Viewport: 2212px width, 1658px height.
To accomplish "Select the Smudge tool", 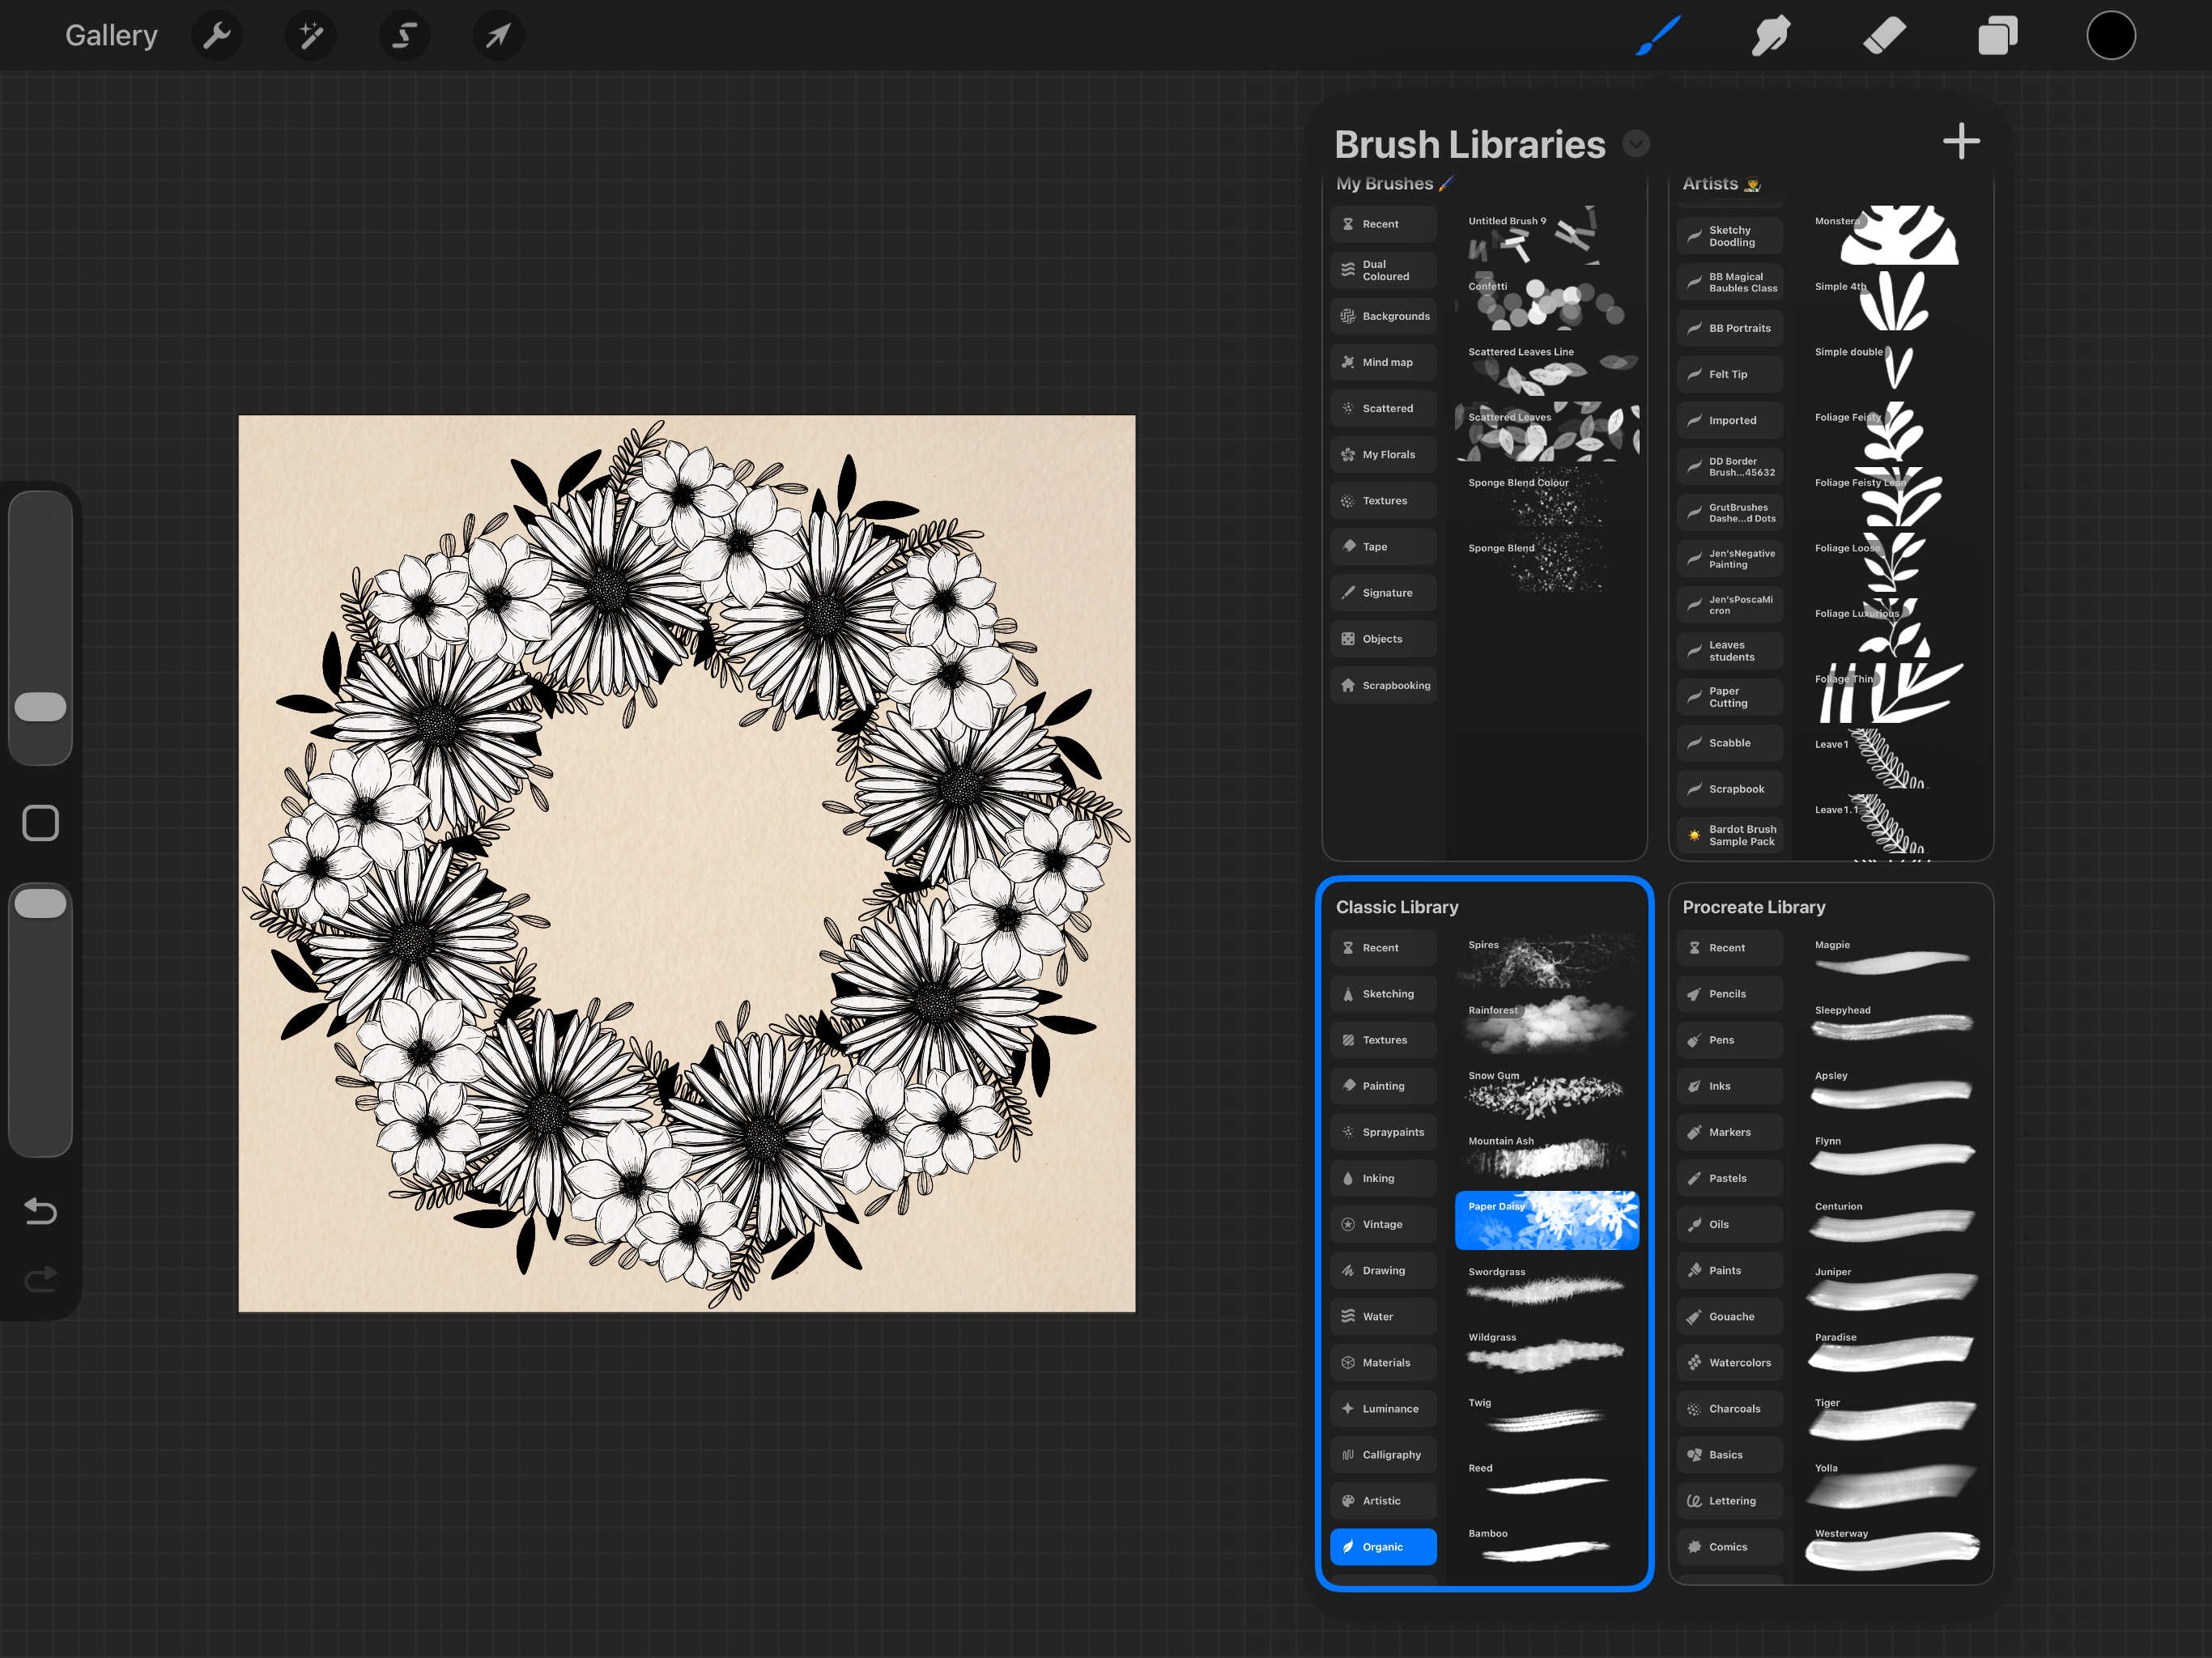I will point(1771,36).
